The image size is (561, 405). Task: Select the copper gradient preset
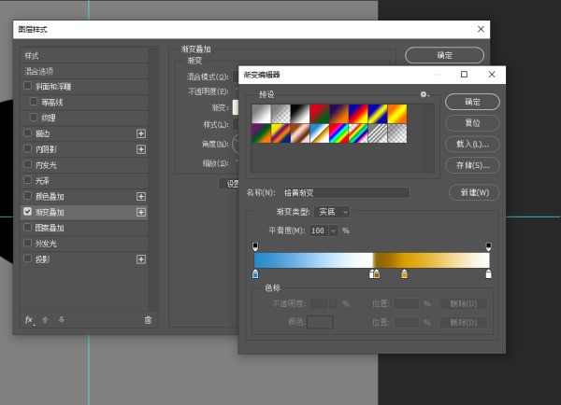pyautogui.click(x=300, y=133)
